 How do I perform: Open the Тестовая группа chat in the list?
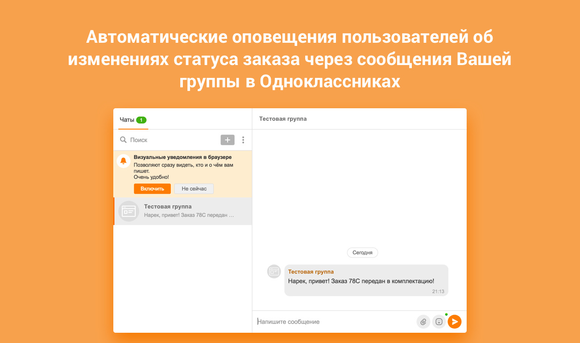point(183,211)
